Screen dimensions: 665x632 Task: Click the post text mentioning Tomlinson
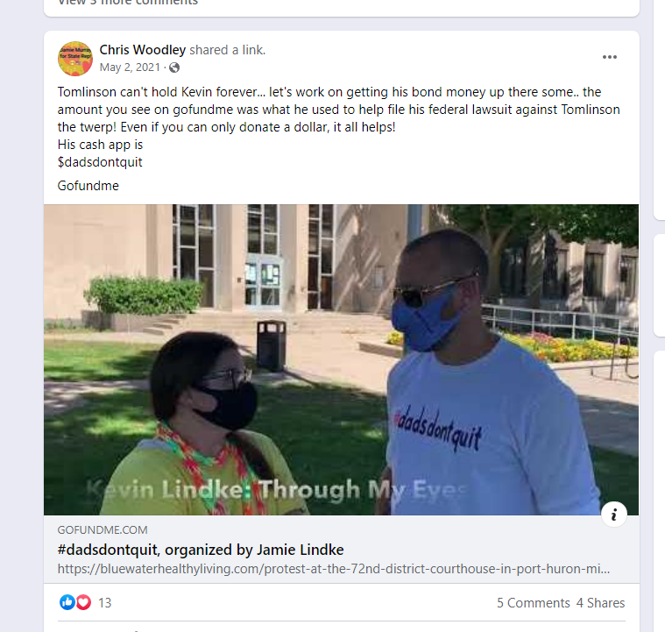click(339, 110)
